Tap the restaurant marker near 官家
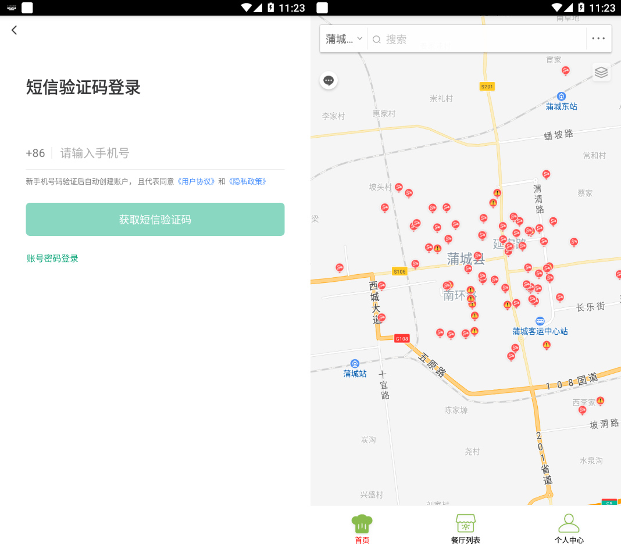This screenshot has width=621, height=552. tap(565, 70)
